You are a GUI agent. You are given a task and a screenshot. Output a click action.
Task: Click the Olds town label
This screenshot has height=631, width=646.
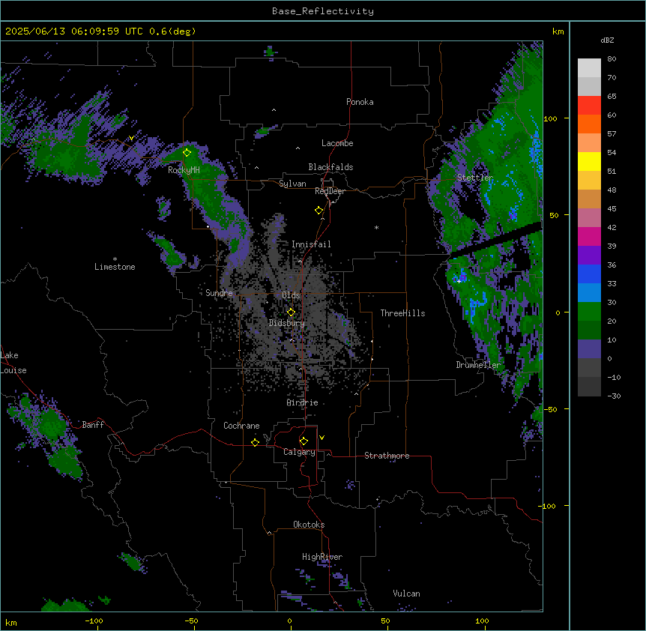[x=291, y=295]
